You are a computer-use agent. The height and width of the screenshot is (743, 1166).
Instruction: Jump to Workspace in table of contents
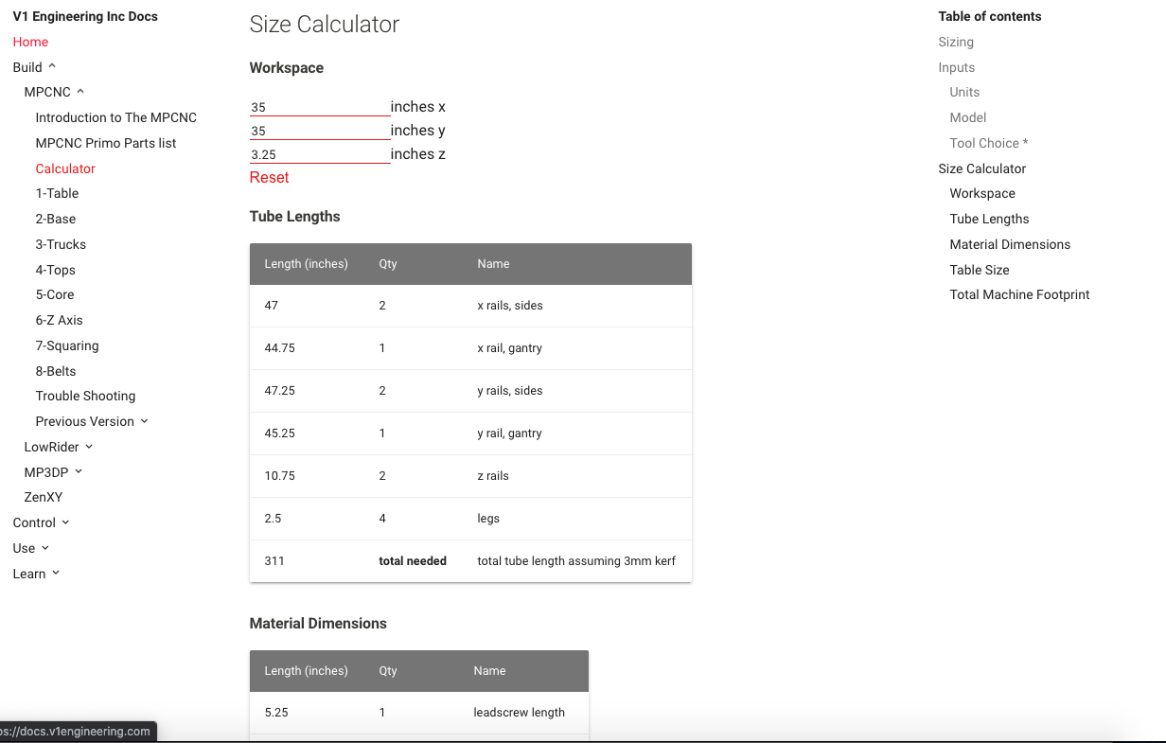[x=982, y=193]
